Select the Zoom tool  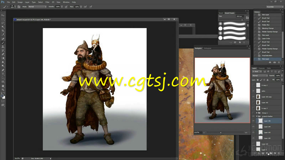pyautogui.click(x=3, y=90)
